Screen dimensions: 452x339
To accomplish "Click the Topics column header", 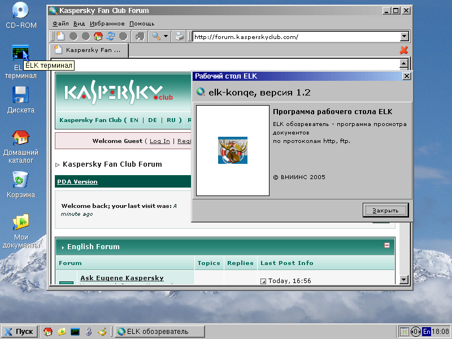I will coord(208,263).
